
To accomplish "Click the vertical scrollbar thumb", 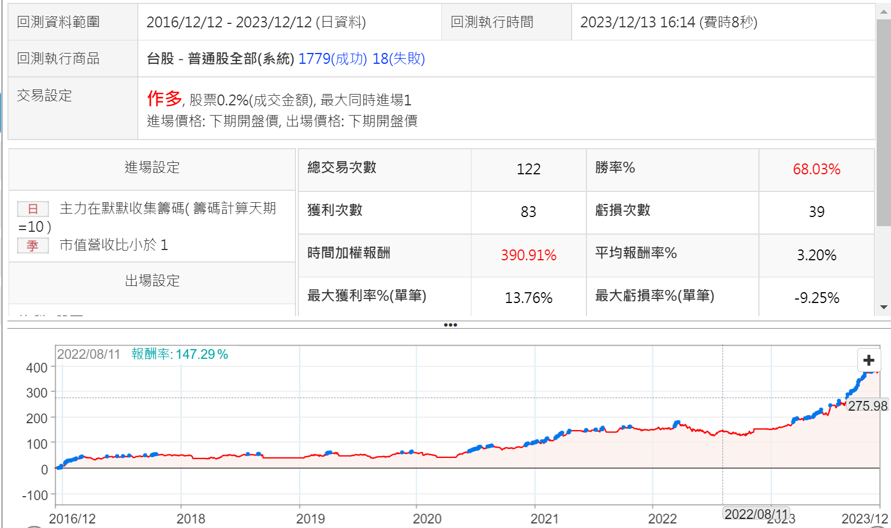I will click(x=884, y=122).
